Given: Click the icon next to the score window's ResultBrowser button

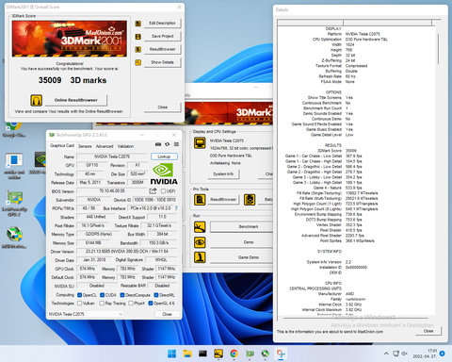Looking at the screenshot, I should [137, 49].
